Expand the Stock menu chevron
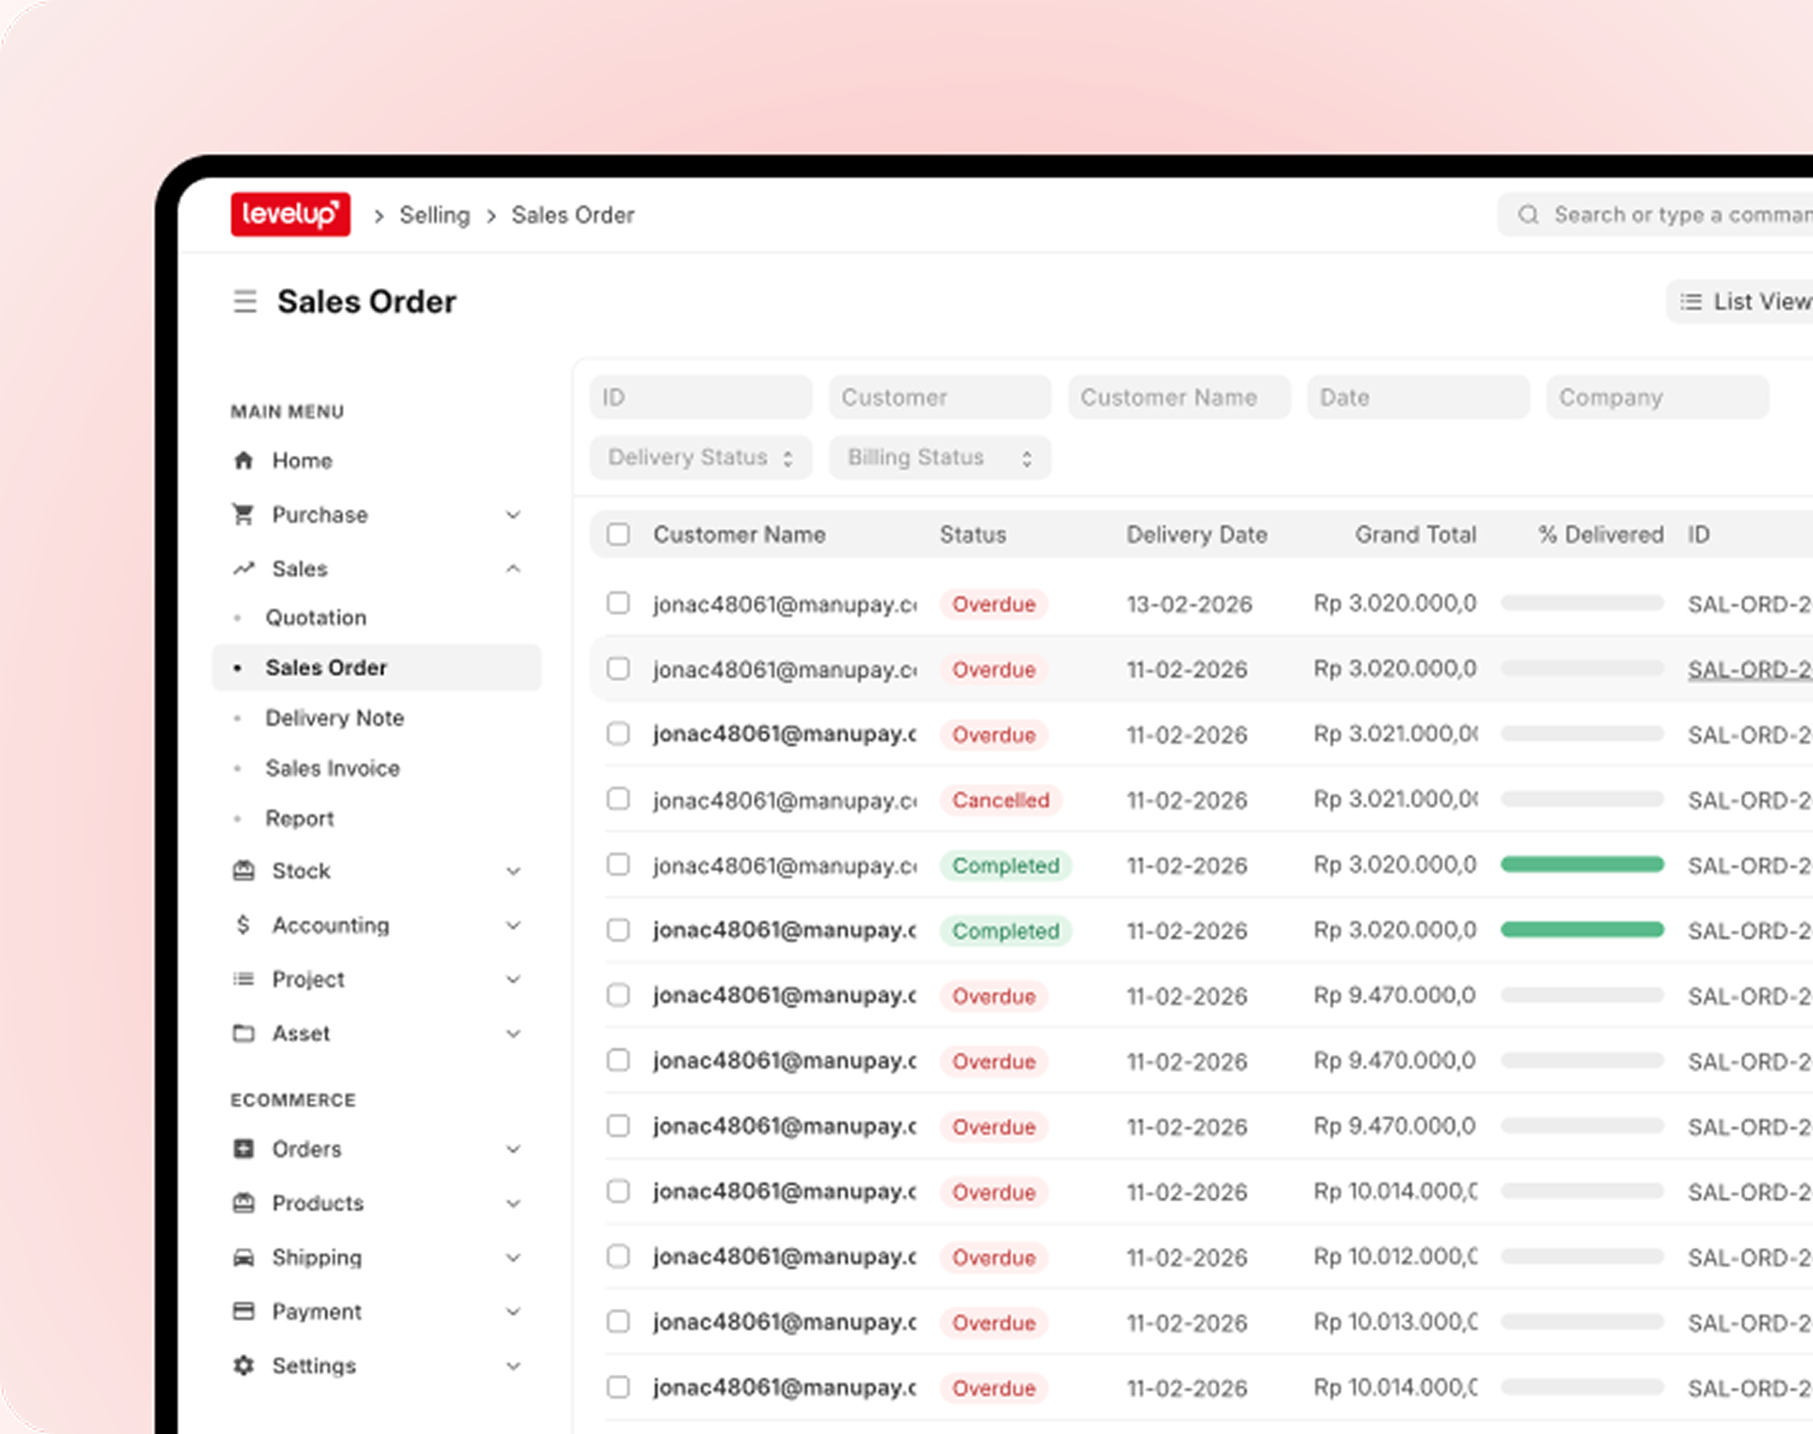The width and height of the screenshot is (1813, 1434). click(513, 871)
